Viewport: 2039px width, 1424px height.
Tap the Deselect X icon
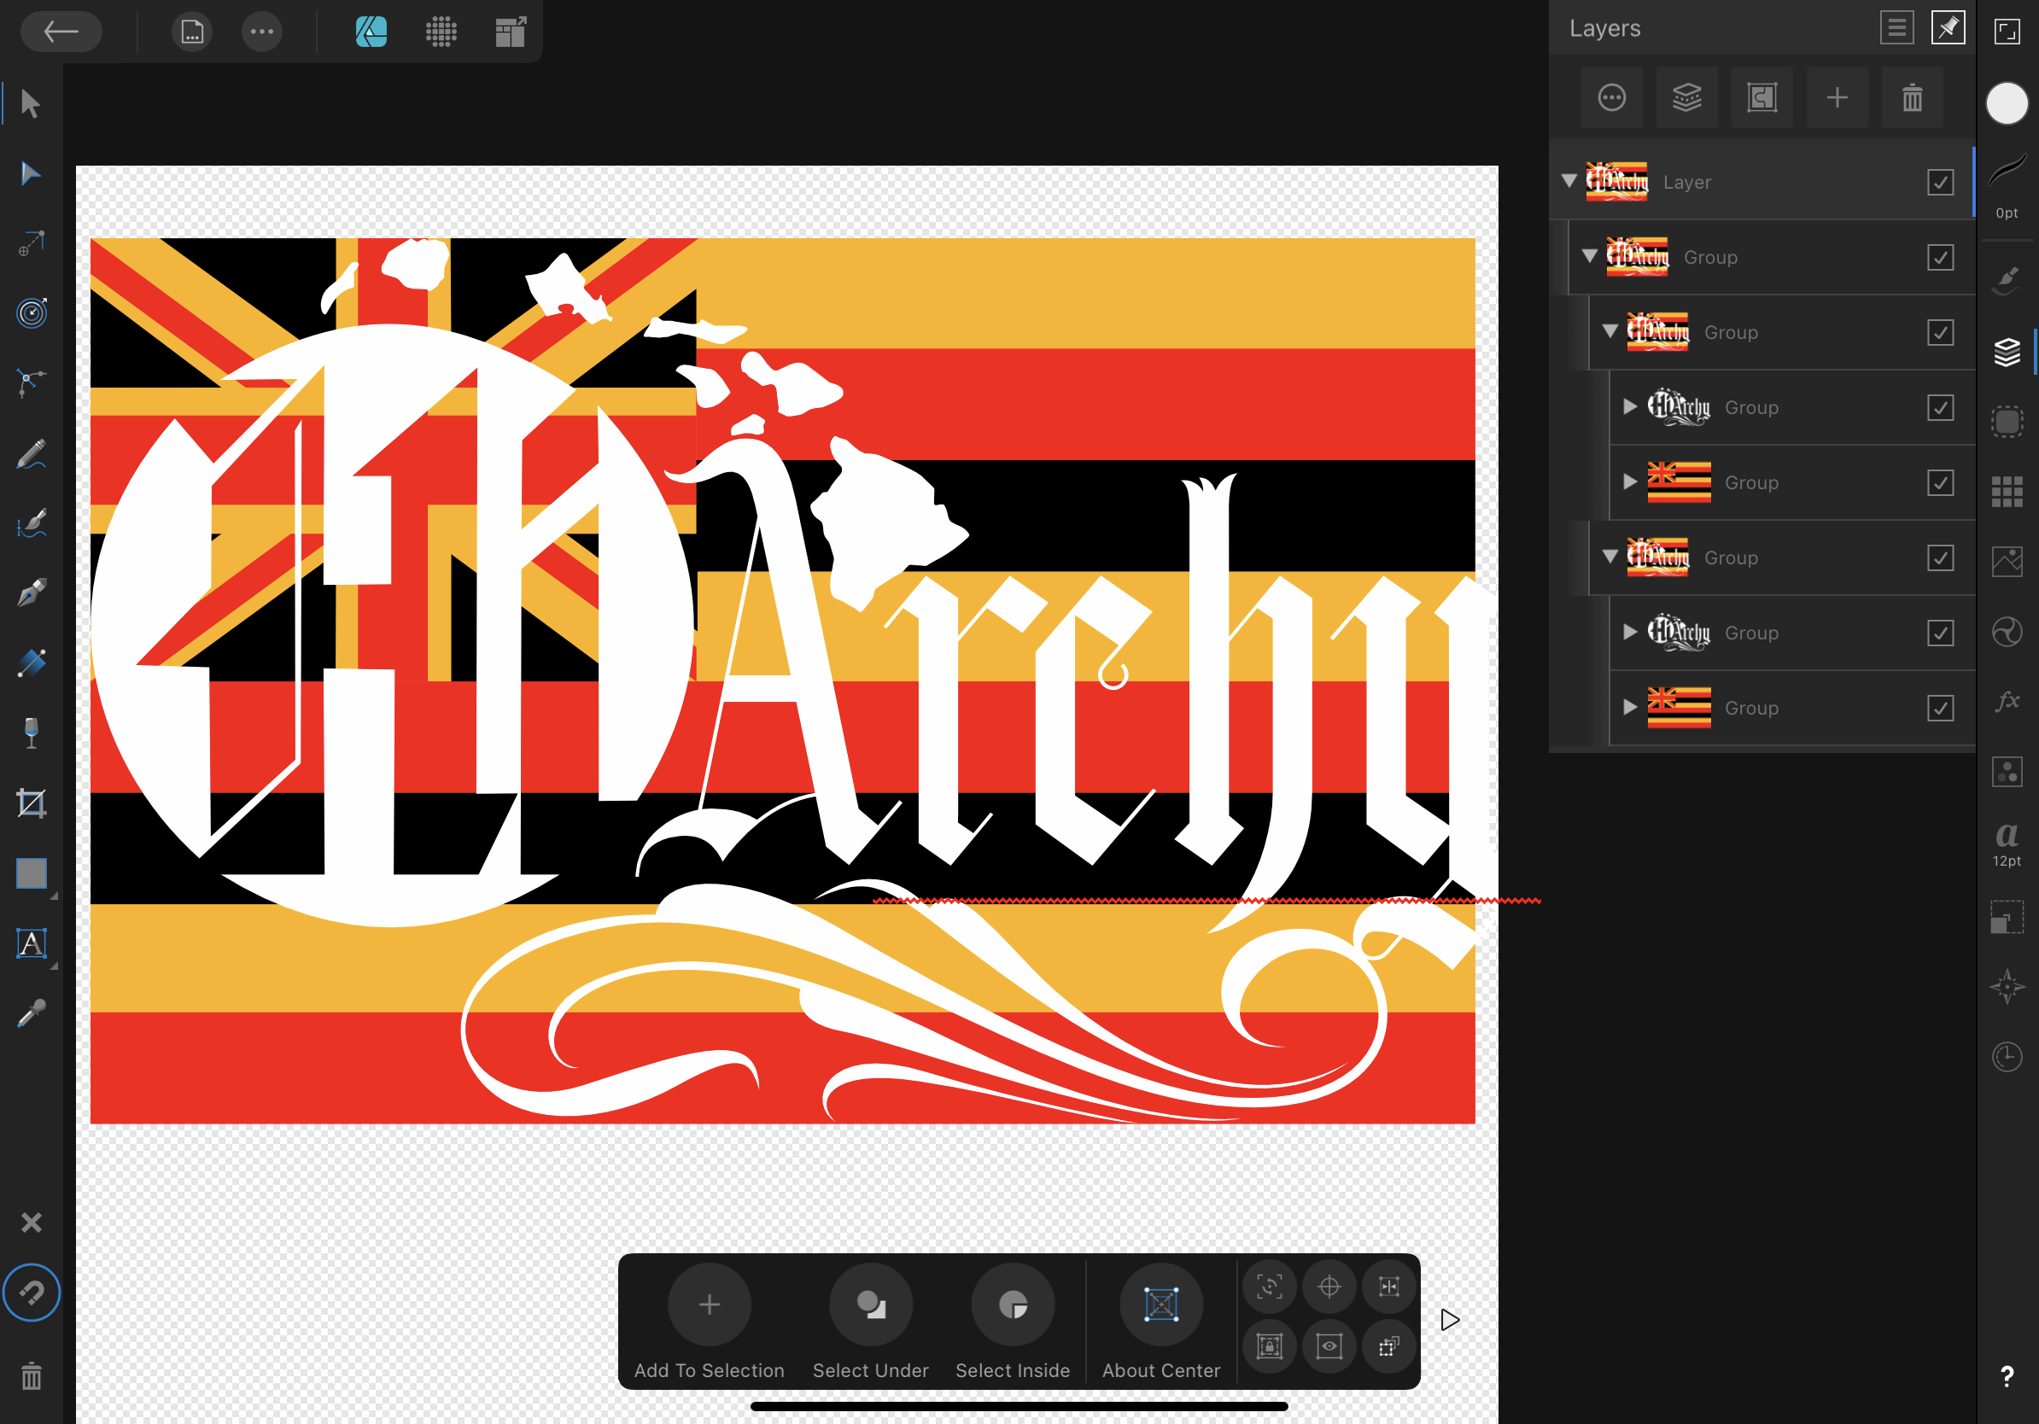tap(31, 1223)
